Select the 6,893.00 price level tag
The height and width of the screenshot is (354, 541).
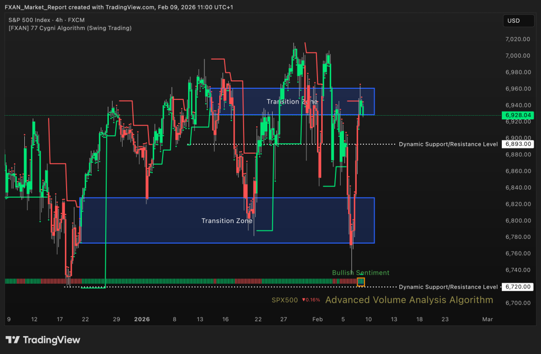[x=517, y=144]
